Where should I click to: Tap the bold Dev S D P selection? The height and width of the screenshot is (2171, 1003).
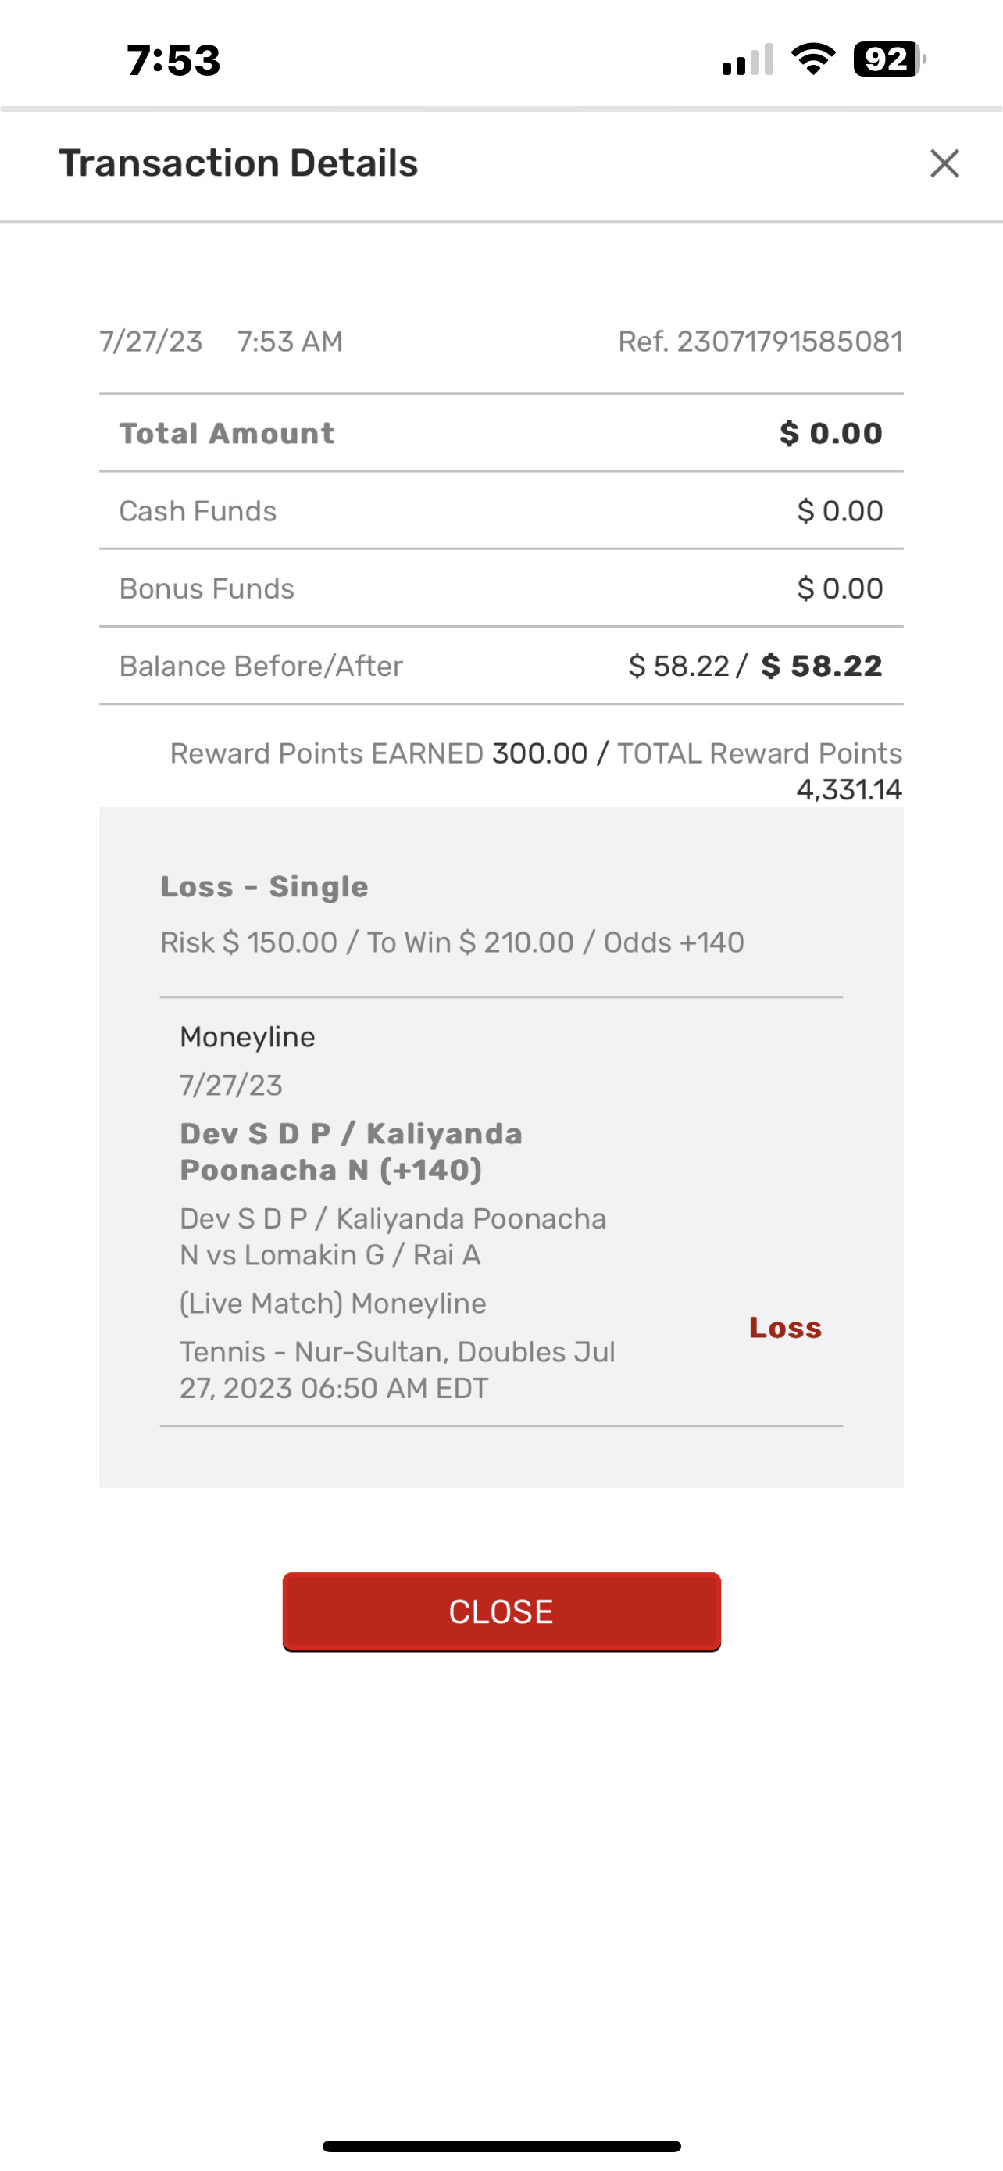[x=352, y=1151]
